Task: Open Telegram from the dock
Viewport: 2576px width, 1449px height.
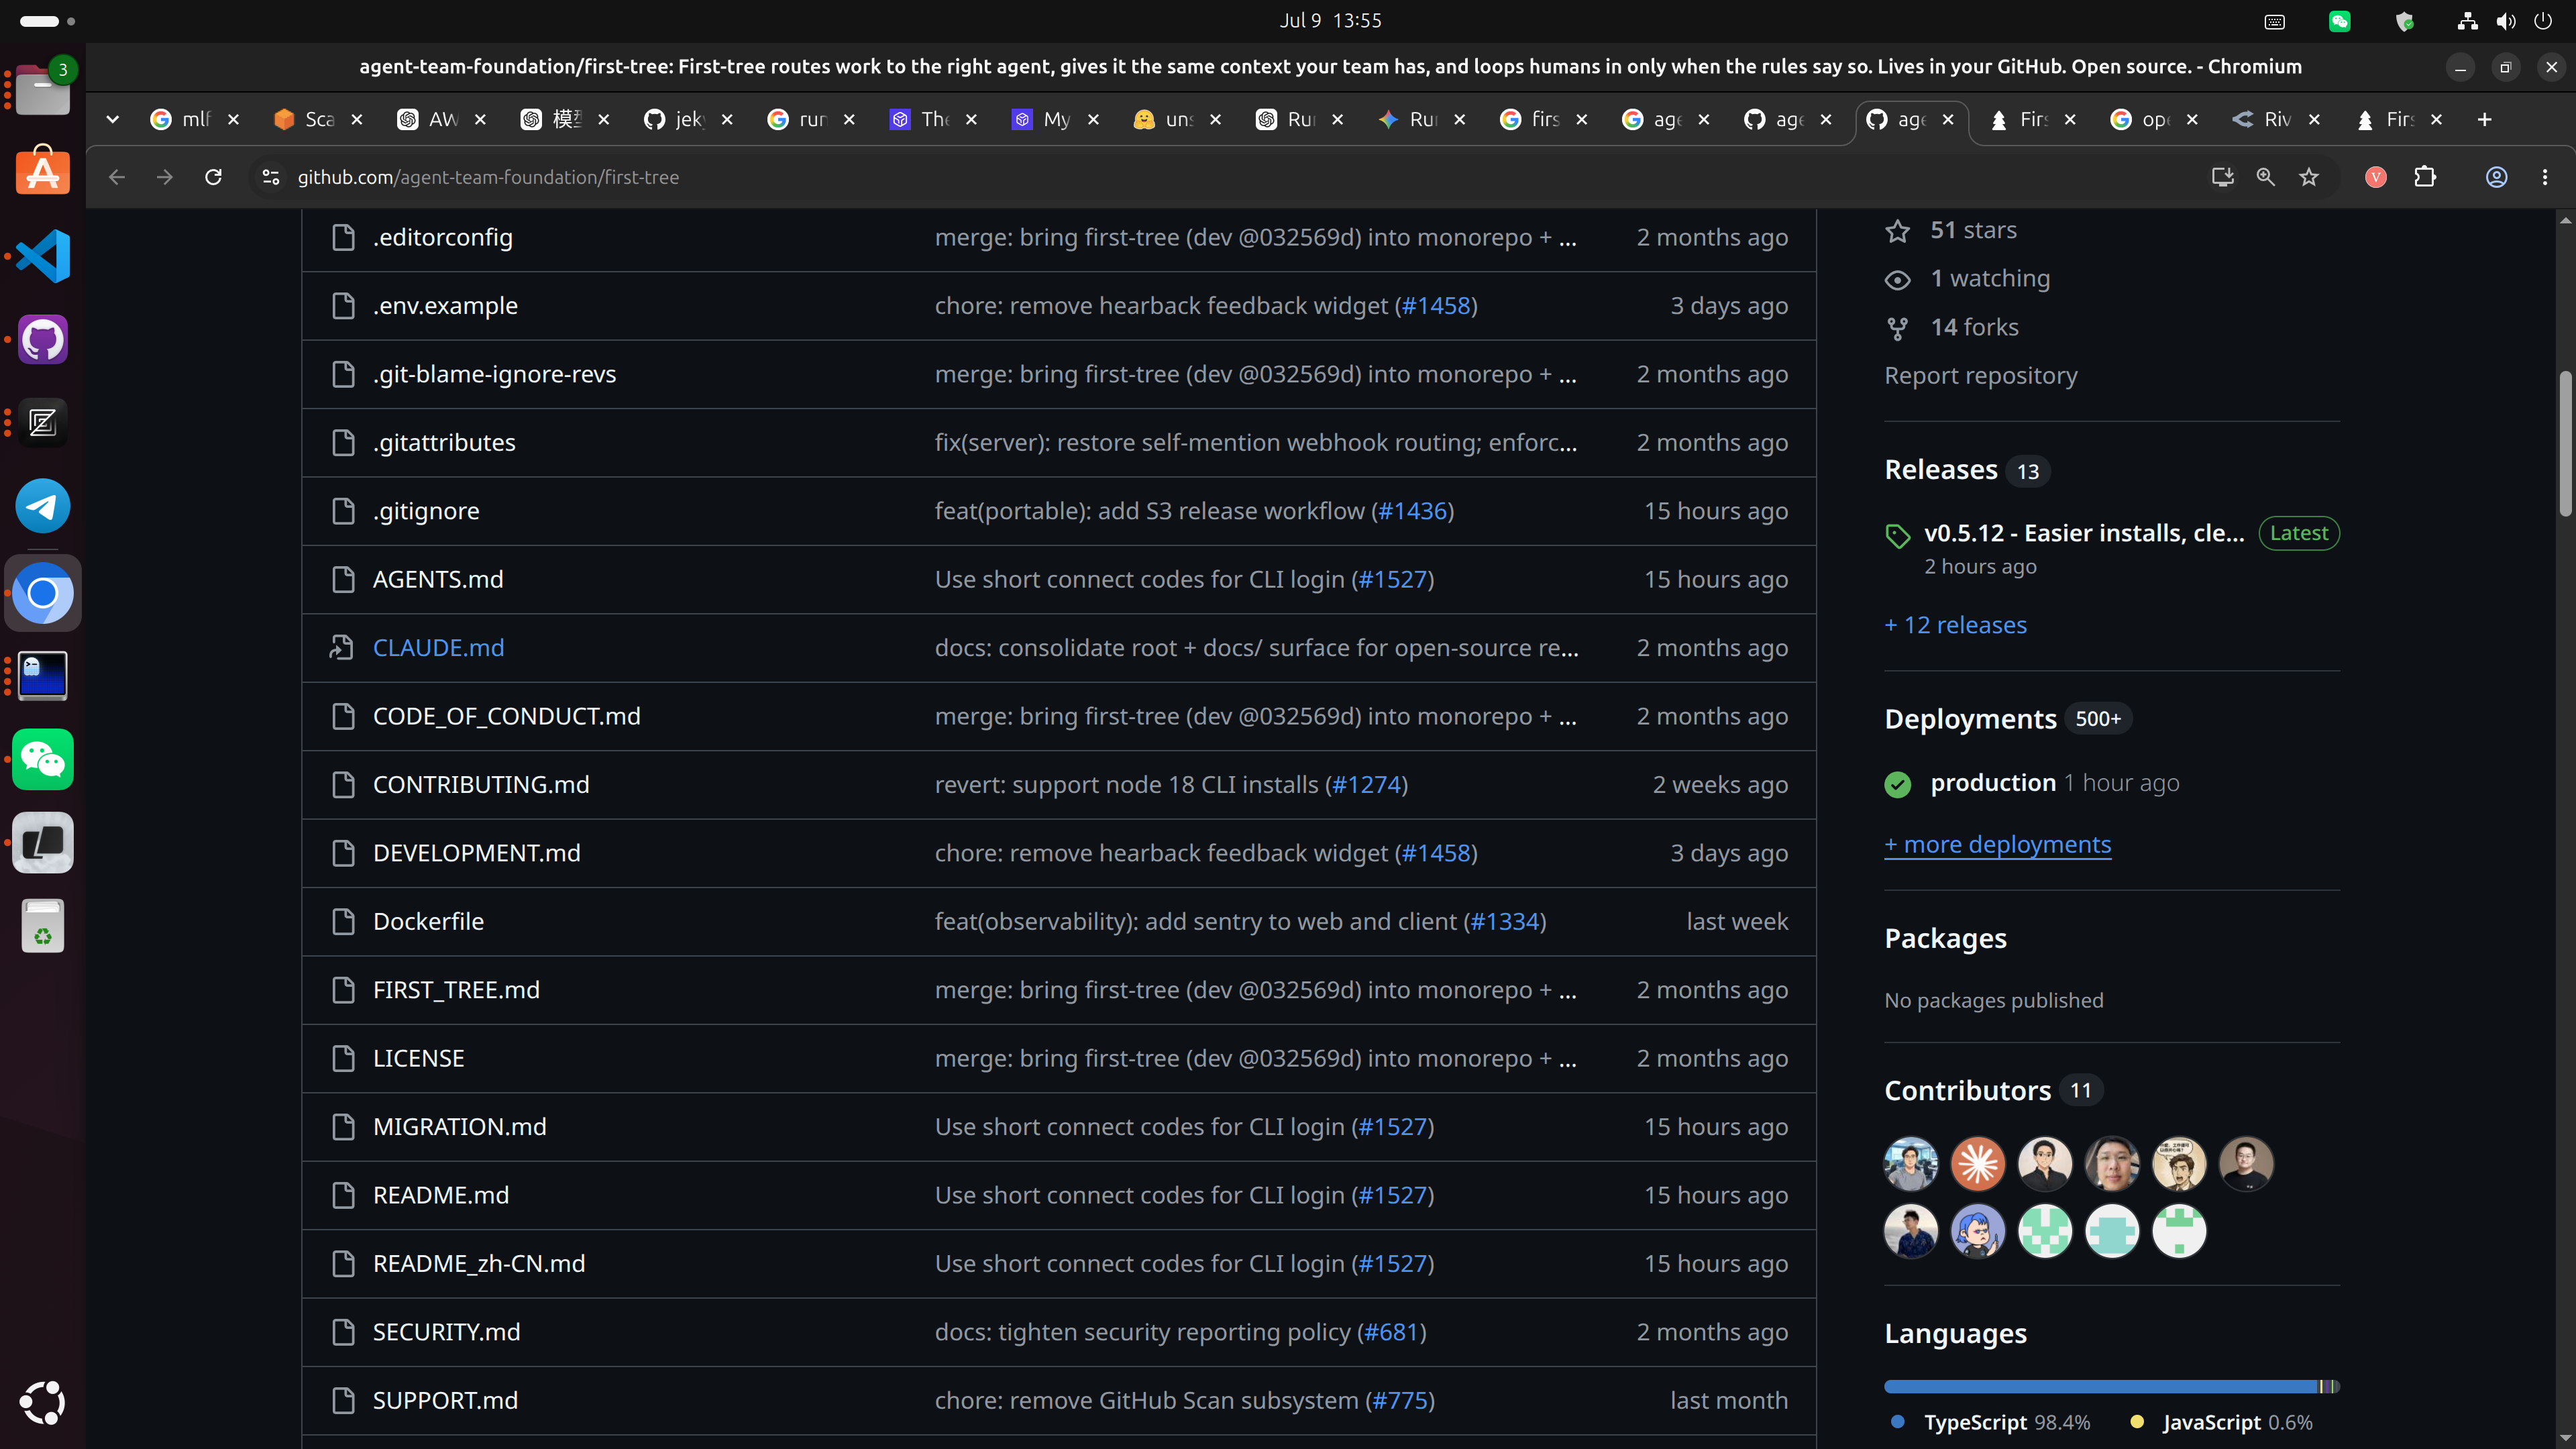Action: click(43, 506)
